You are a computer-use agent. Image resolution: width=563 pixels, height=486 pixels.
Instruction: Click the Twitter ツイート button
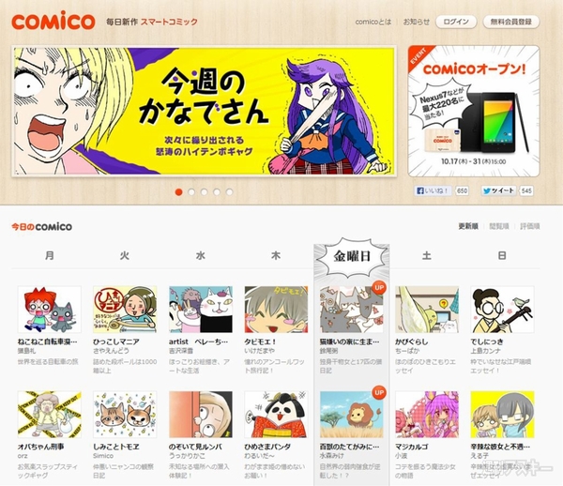pos(499,190)
